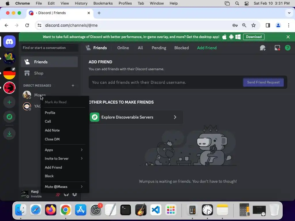Open Visual Studio Code from Dock
The width and height of the screenshot is (295, 221).
pos(156,210)
